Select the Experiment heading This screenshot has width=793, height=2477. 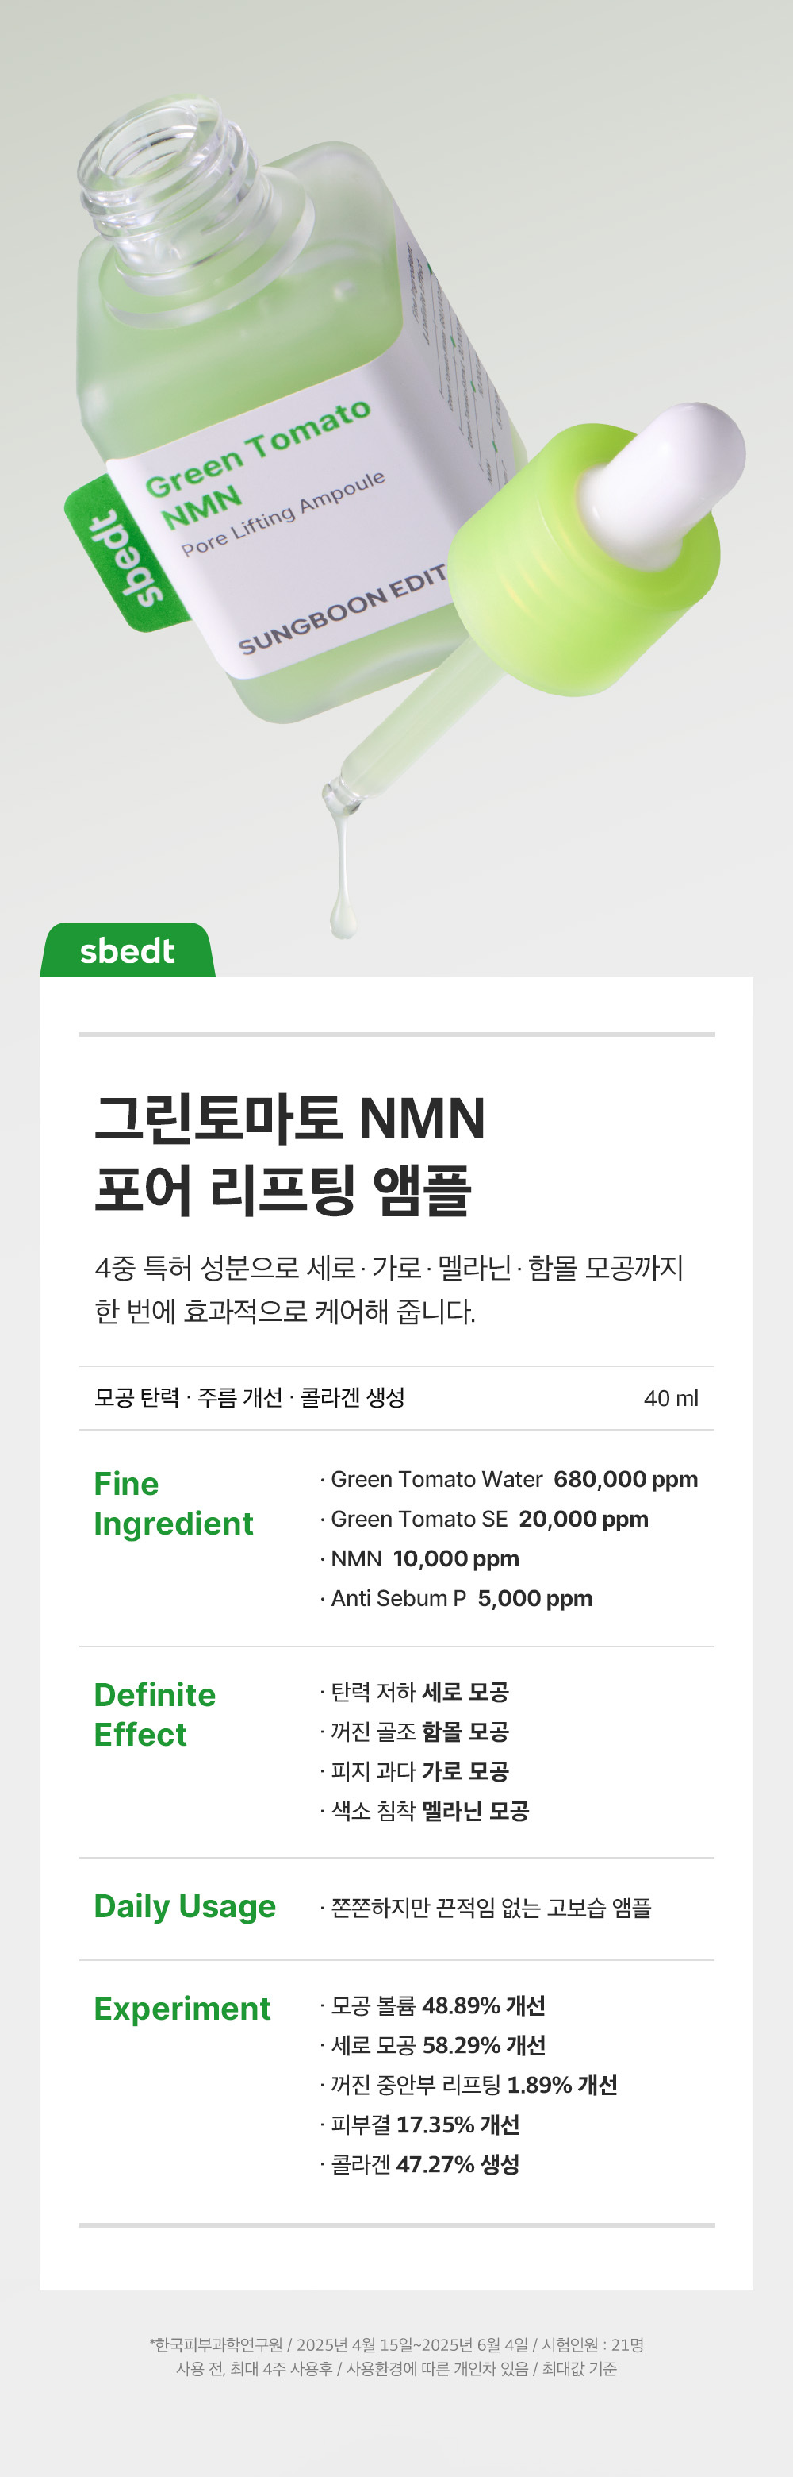[182, 2008]
